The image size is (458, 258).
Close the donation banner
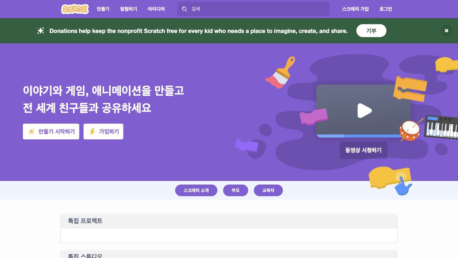[446, 31]
